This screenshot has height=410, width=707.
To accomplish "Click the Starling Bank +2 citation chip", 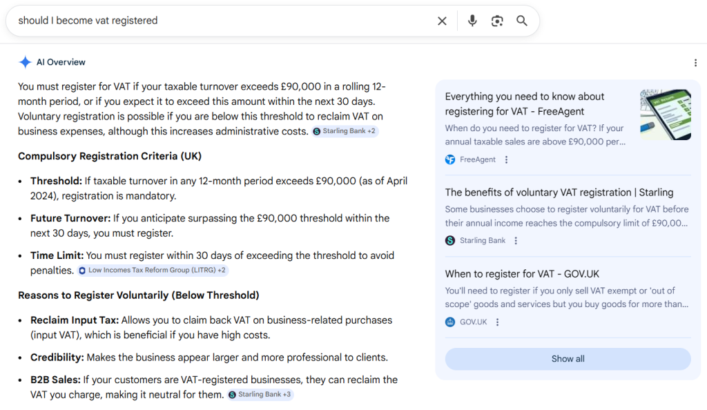I will tap(345, 131).
